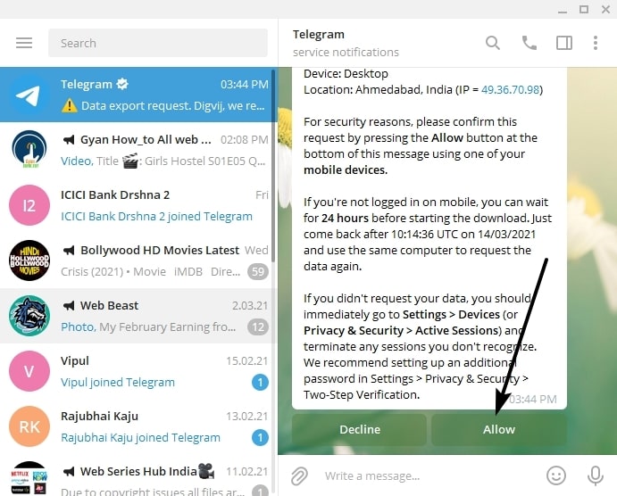Click the megaphone icon beside Gyan How_to

tap(69, 139)
